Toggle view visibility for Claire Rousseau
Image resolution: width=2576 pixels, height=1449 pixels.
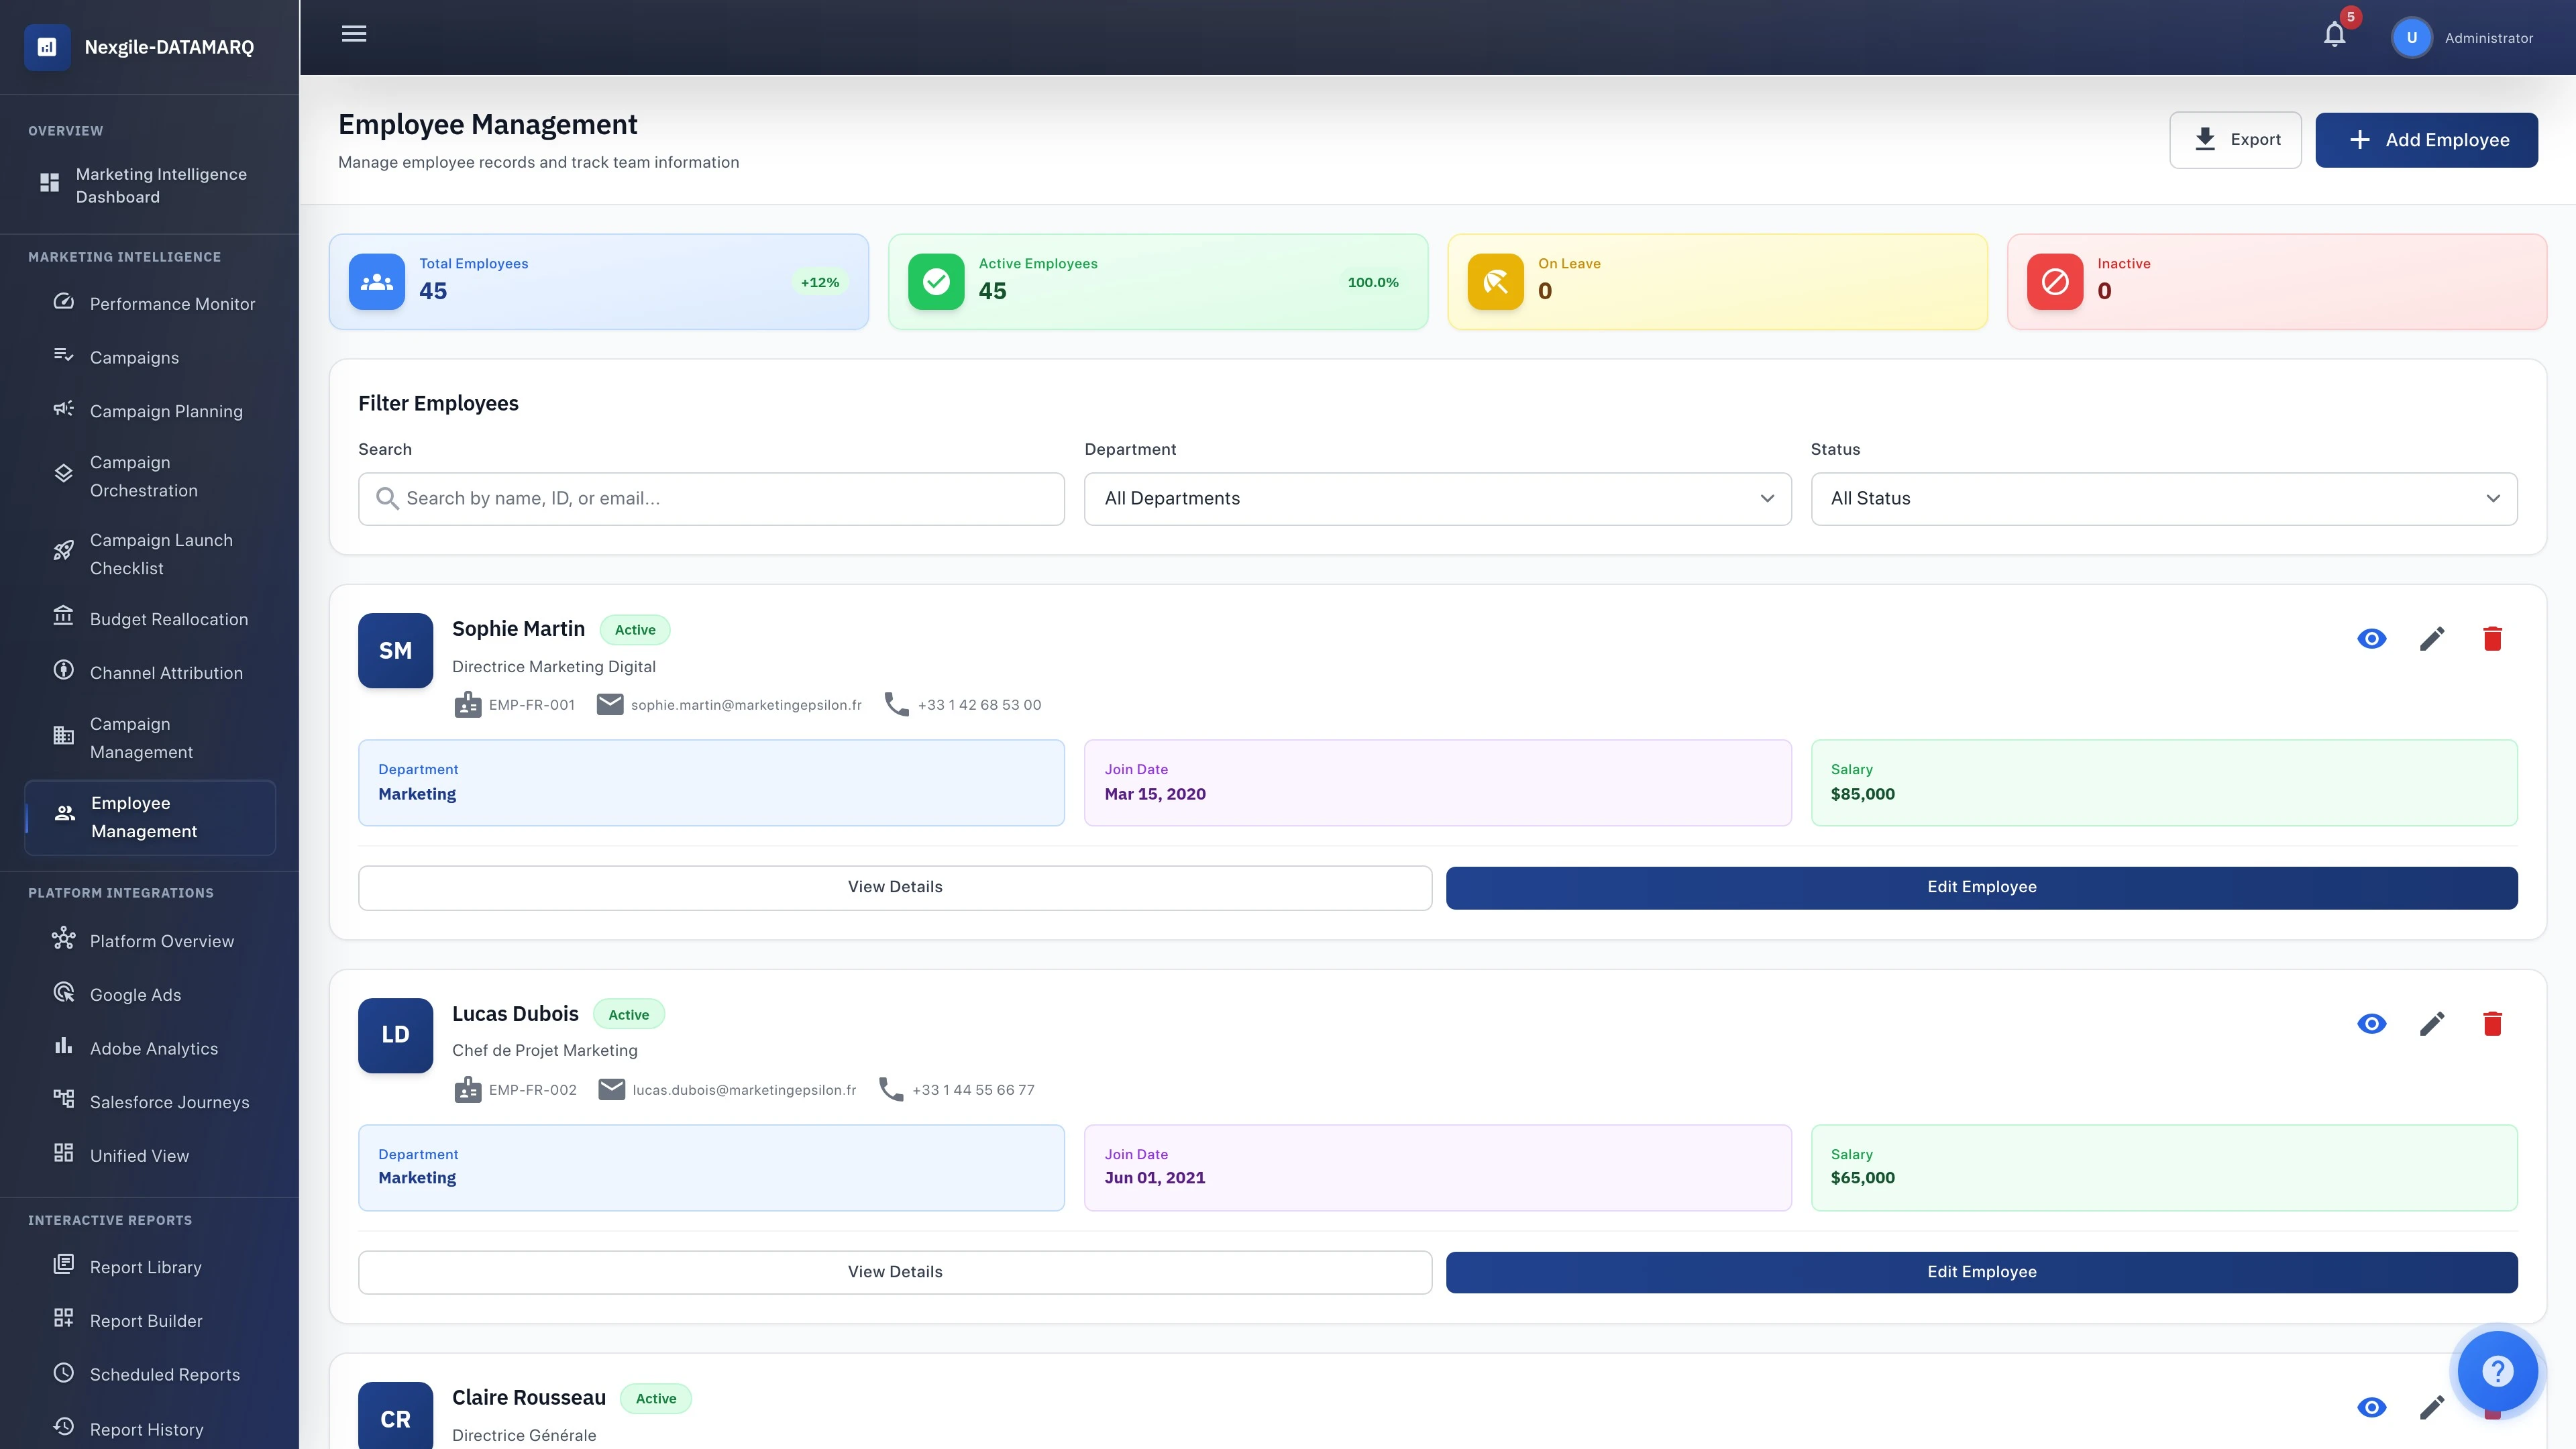point(2371,1406)
